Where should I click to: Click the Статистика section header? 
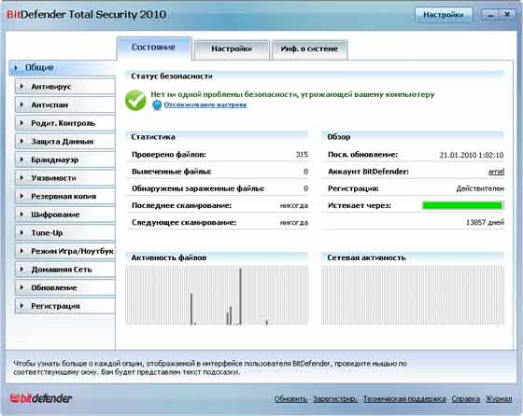point(153,137)
